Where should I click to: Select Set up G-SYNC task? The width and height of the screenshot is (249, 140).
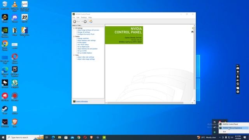[x=82, y=51]
